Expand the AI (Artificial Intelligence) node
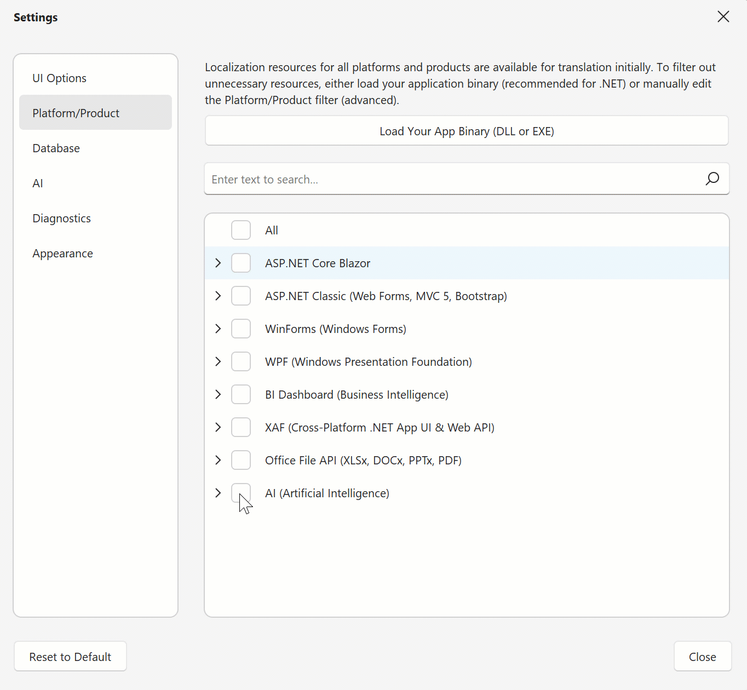 (x=218, y=493)
